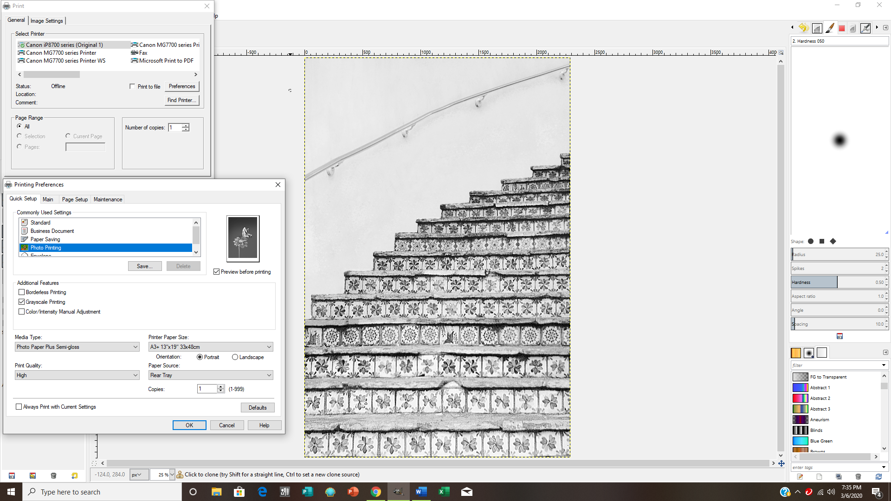The height and width of the screenshot is (501, 891).
Task: Restore Defaults in Printing Preferences
Action: point(258,407)
